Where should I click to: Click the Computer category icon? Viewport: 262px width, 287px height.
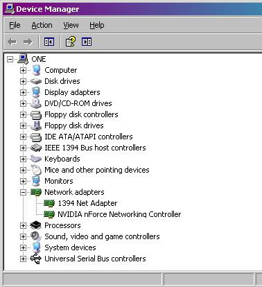[x=36, y=70]
